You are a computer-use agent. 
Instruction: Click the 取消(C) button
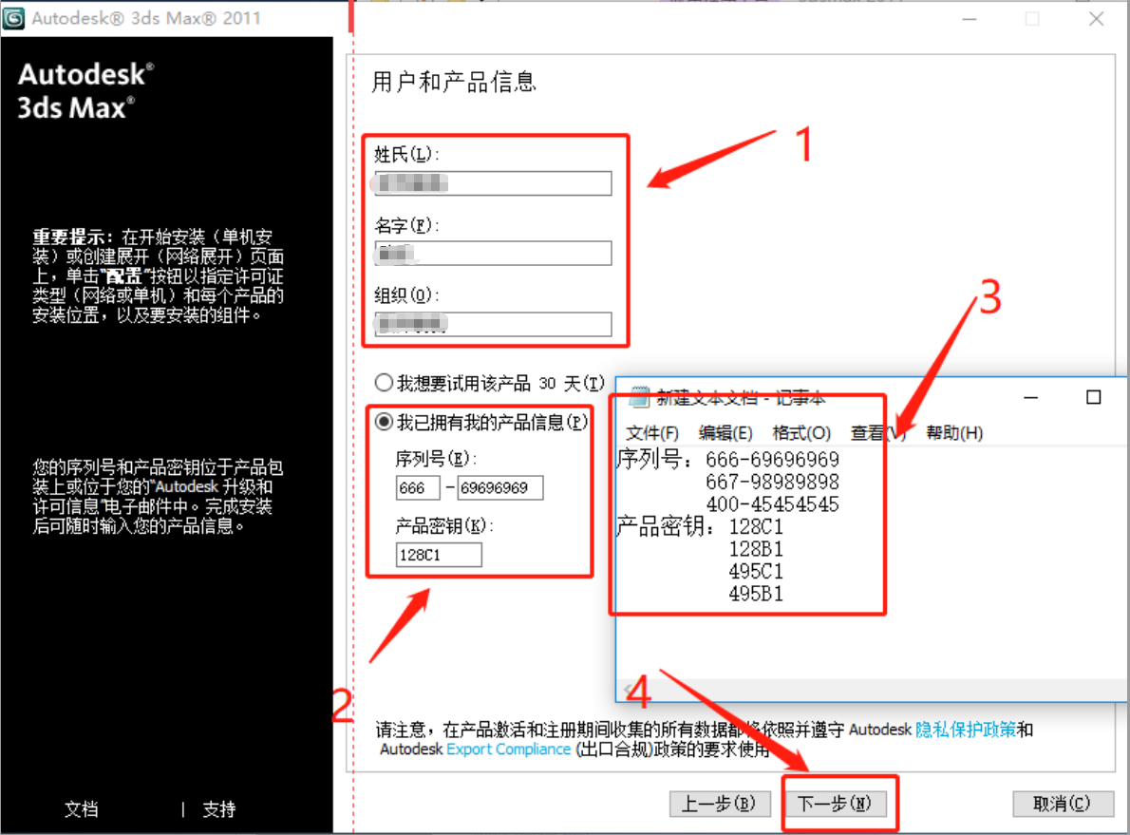(x=1063, y=804)
